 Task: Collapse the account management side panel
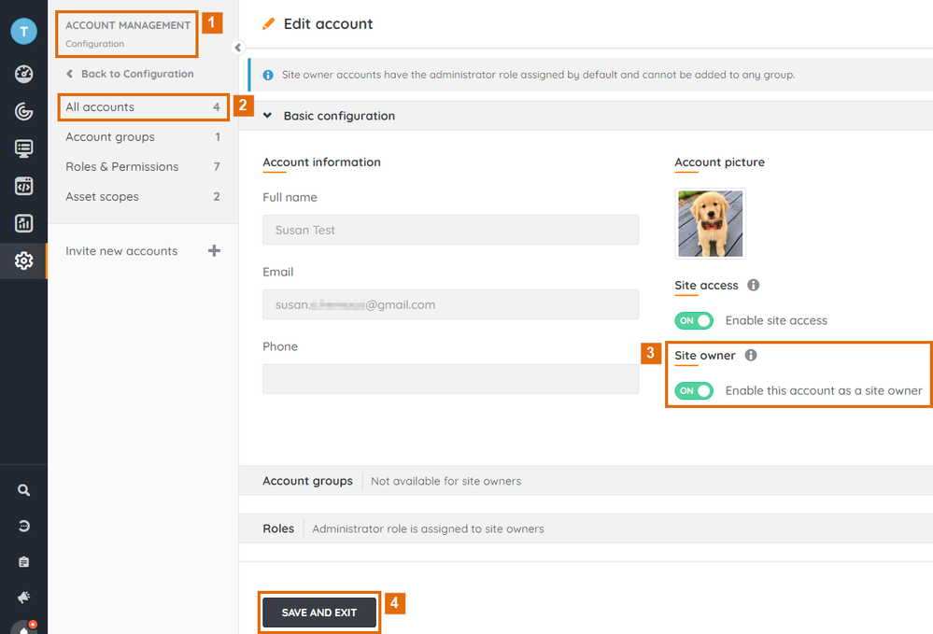point(237,48)
